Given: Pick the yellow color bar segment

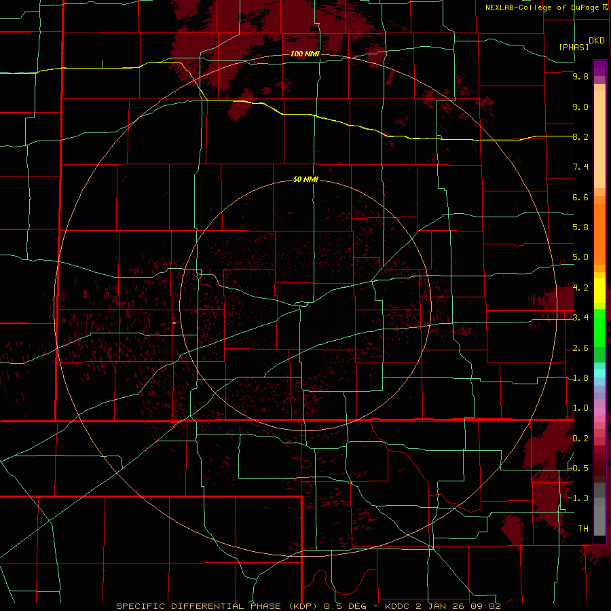Looking at the screenshot, I should tap(599, 291).
